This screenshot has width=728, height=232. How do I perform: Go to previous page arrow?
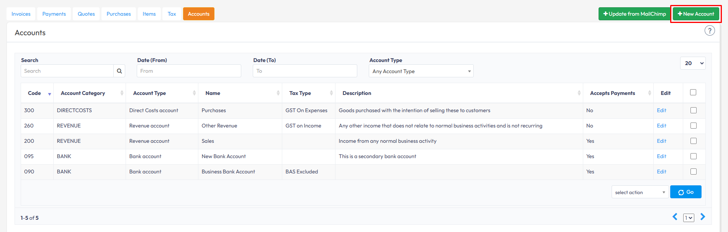675,217
